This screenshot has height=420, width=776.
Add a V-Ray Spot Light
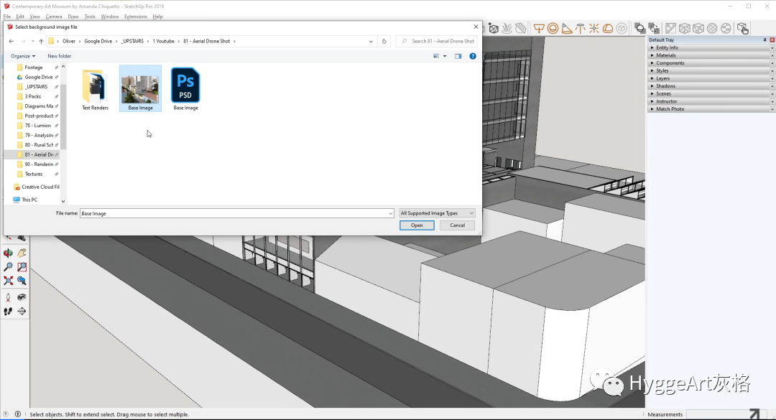[567, 29]
